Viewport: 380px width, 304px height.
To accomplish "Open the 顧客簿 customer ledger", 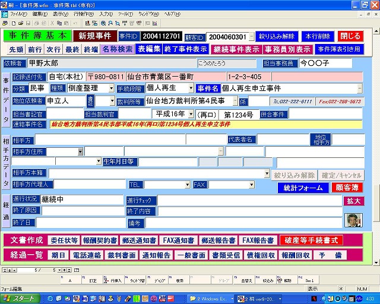I will click(x=347, y=187).
